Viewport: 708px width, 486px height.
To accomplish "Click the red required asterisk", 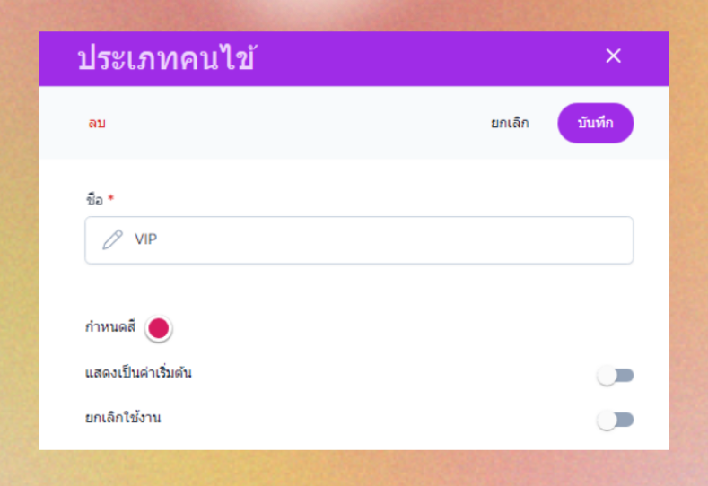I will click(110, 197).
